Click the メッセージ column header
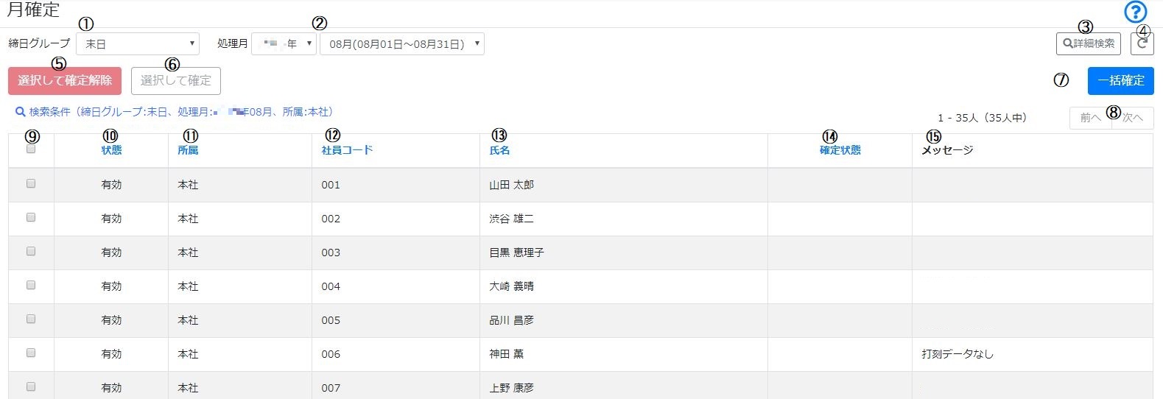 947,150
